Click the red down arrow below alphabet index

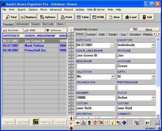tap(71, 118)
